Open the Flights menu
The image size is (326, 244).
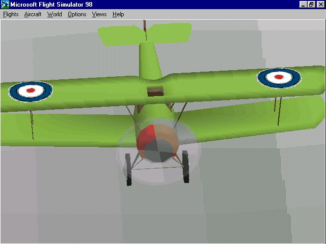(x=11, y=14)
